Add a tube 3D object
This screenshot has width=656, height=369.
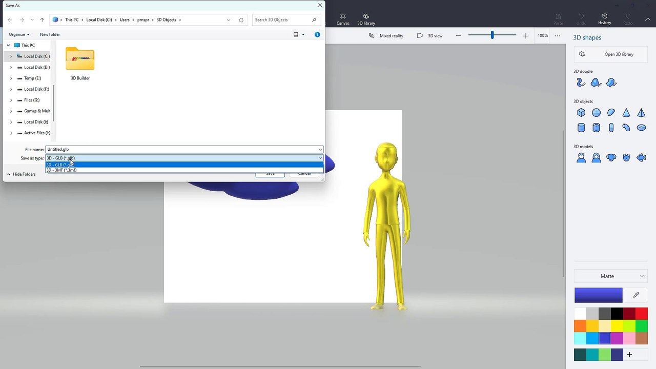(596, 128)
